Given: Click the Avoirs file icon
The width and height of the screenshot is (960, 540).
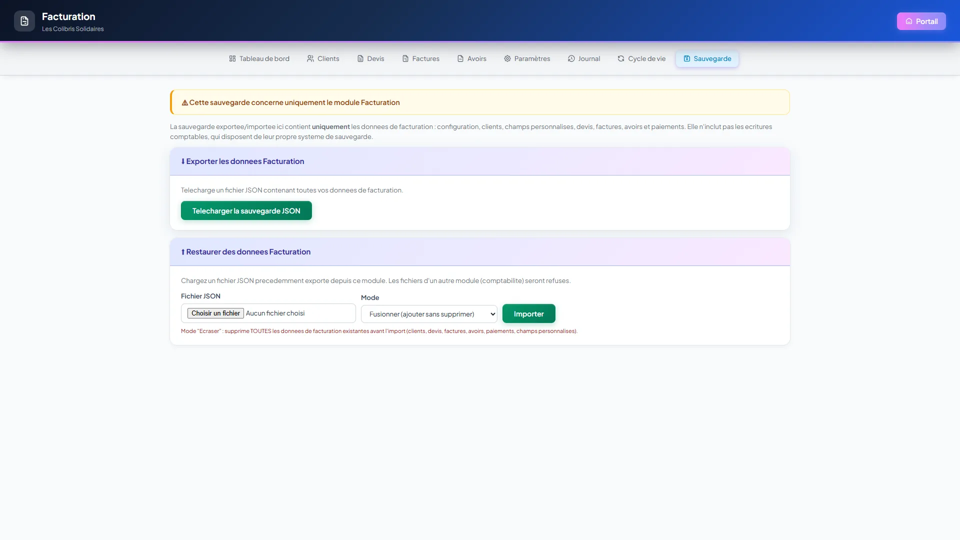Looking at the screenshot, I should [460, 58].
